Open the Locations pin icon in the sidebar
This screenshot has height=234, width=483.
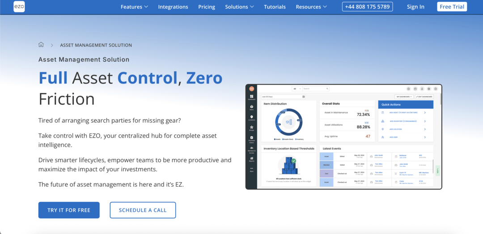[252, 118]
